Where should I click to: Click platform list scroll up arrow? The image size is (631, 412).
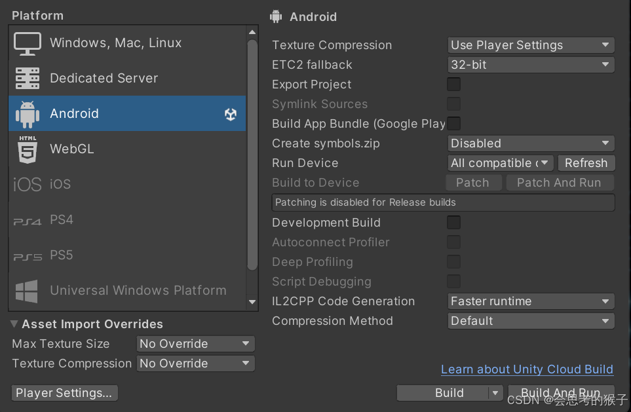tap(252, 32)
